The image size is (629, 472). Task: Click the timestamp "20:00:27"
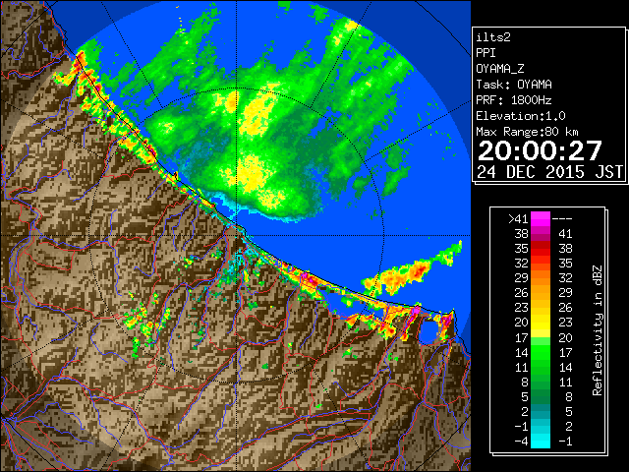pyautogui.click(x=540, y=150)
